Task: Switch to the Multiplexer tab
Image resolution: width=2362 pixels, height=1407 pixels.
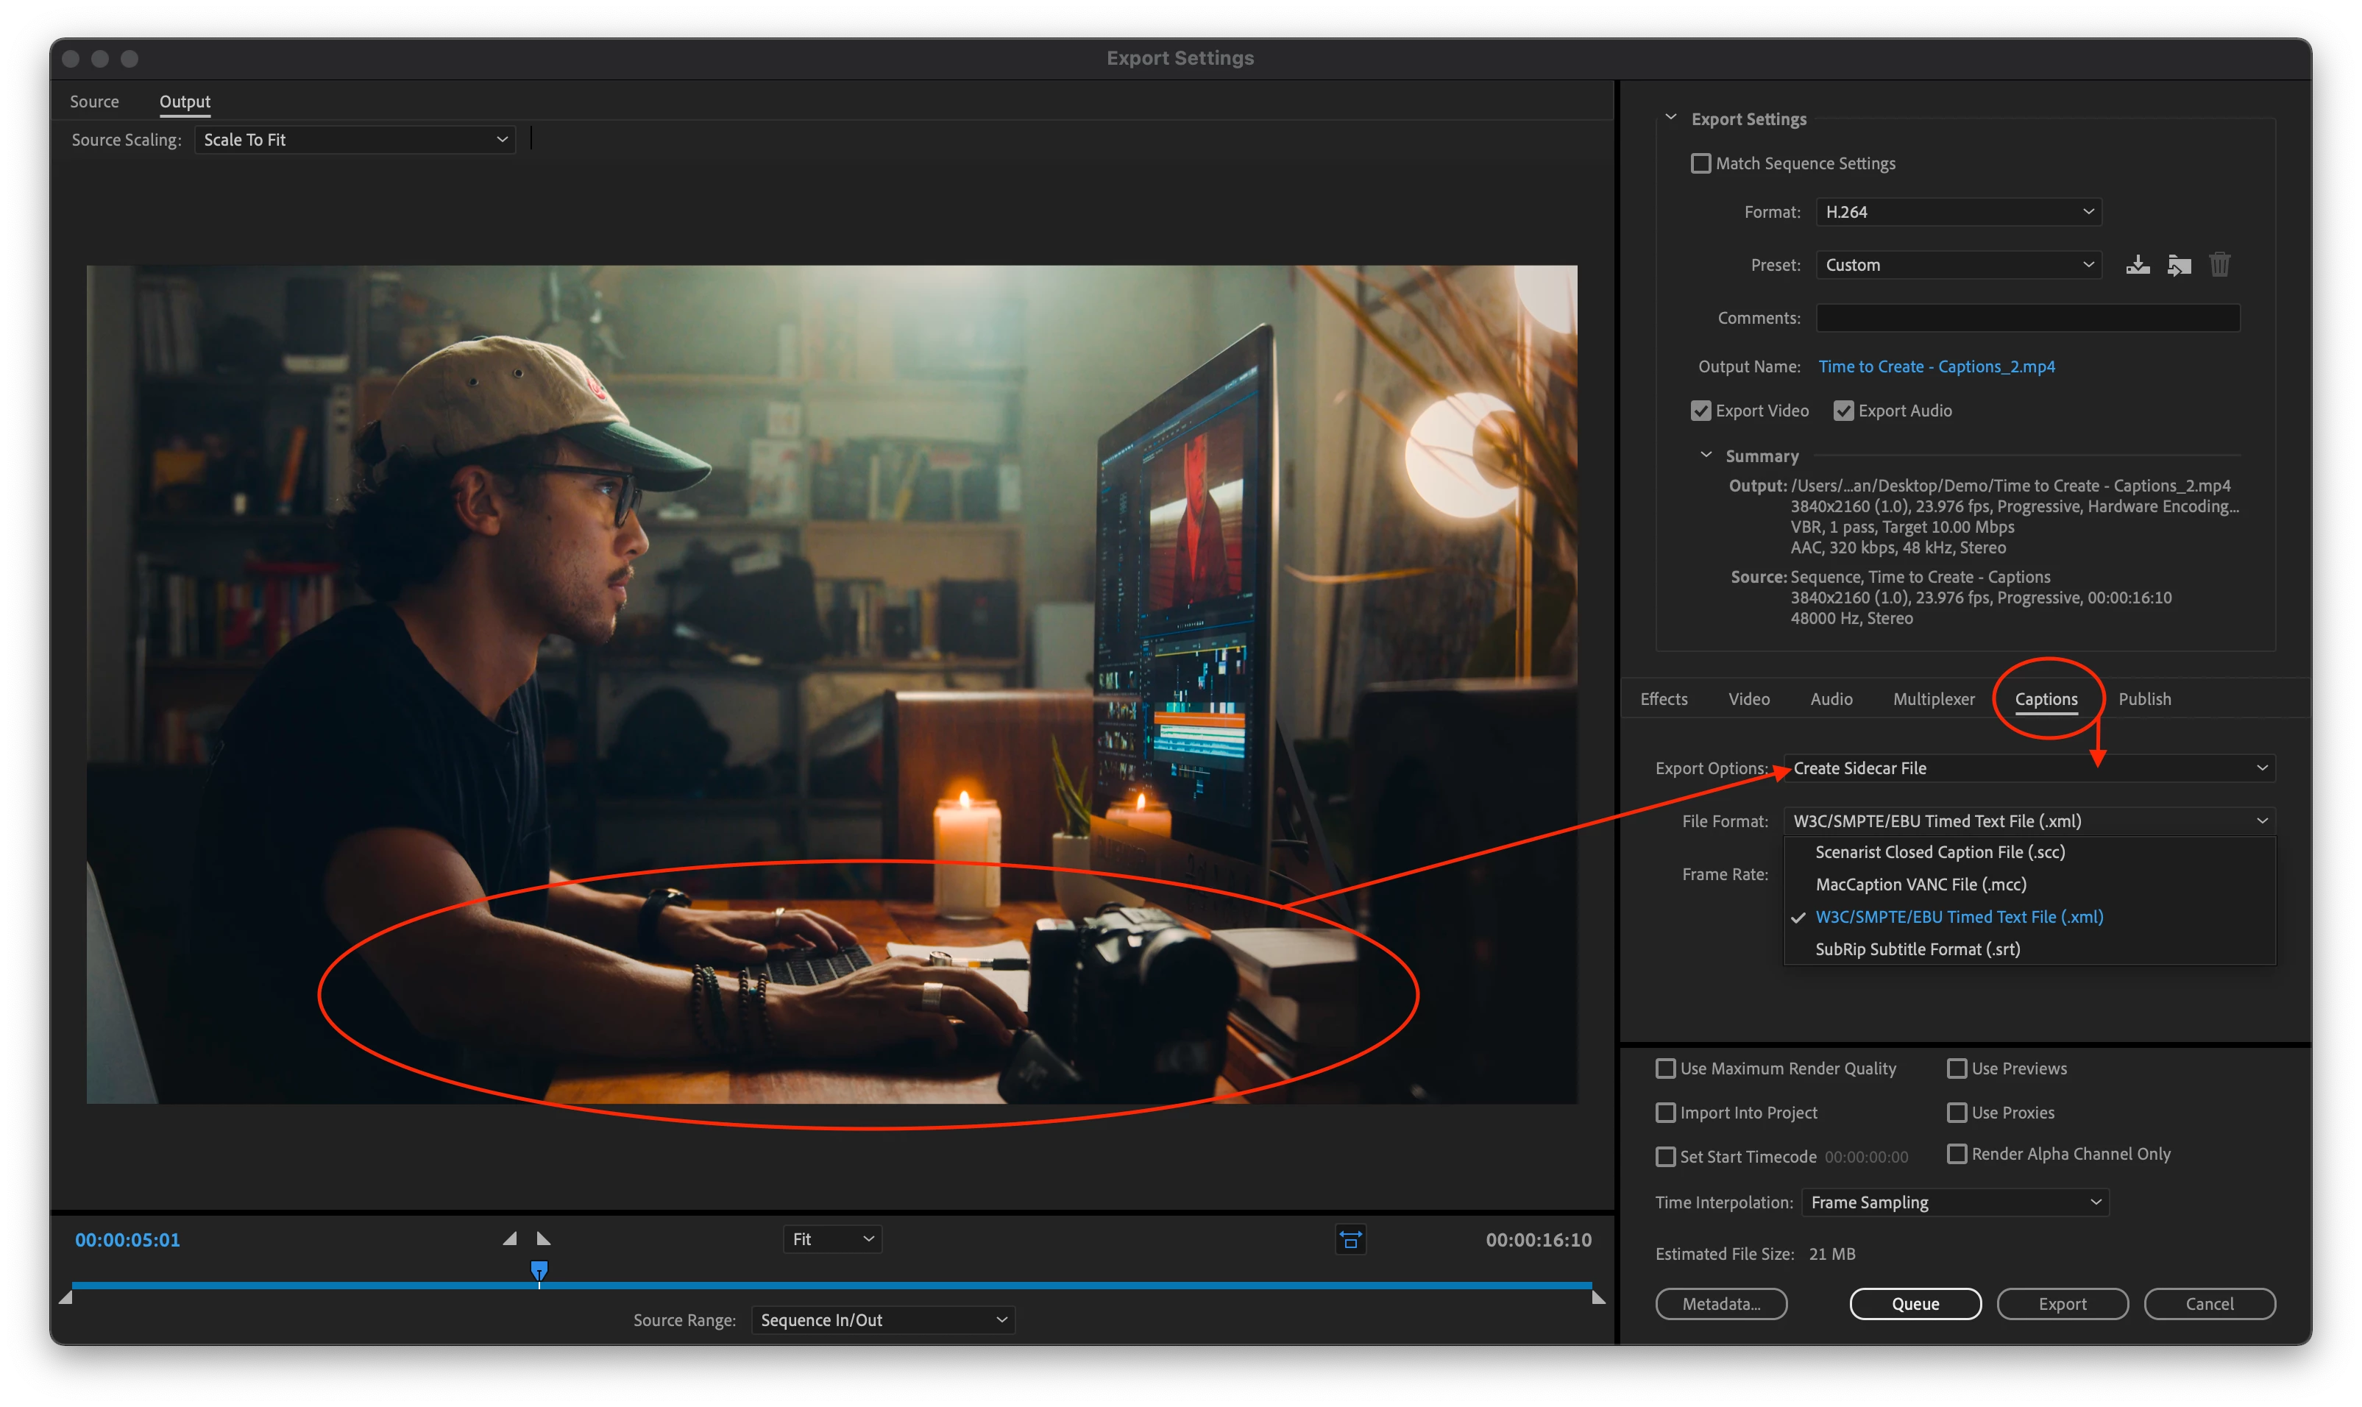Action: point(1934,699)
